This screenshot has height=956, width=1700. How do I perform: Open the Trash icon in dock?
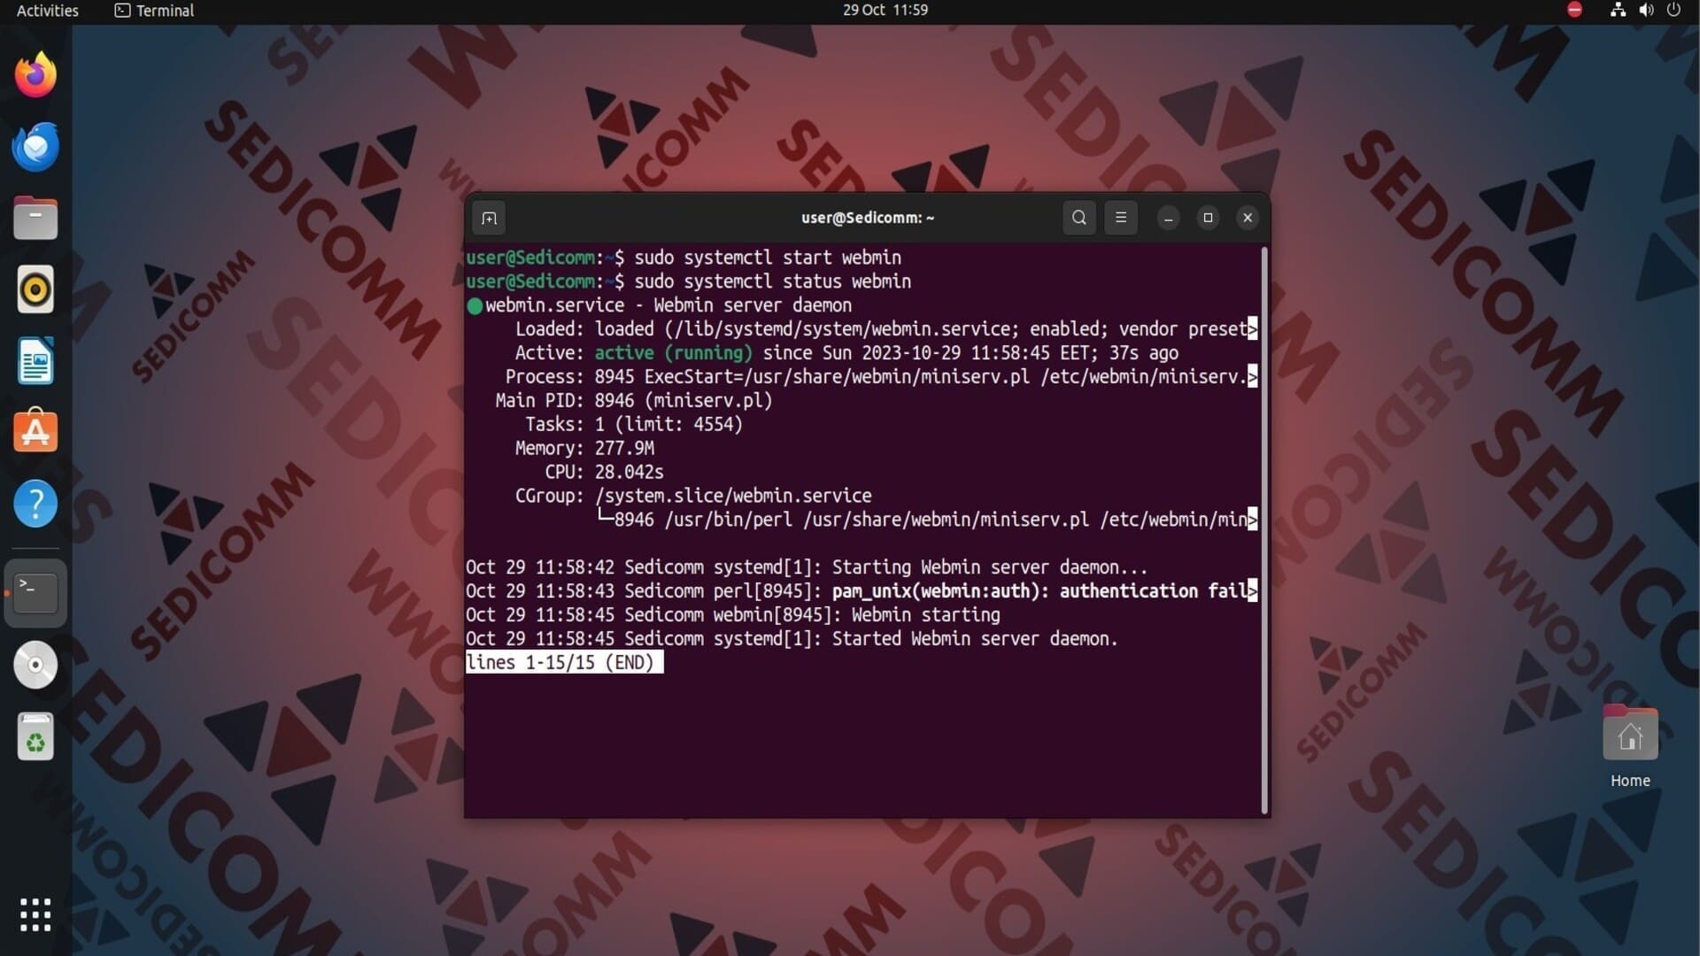point(35,736)
